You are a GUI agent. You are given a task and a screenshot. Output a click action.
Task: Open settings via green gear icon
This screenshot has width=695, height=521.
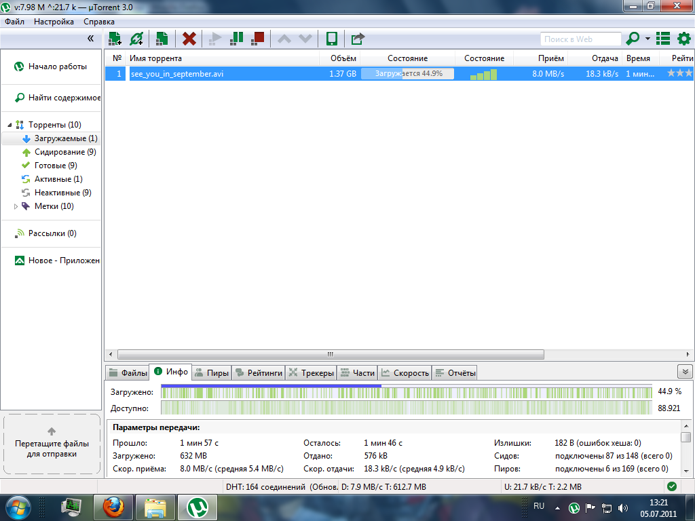[x=683, y=39]
